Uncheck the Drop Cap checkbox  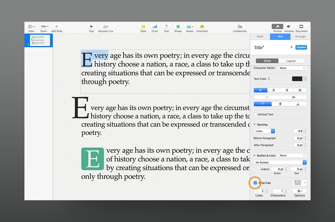pyautogui.click(x=255, y=183)
